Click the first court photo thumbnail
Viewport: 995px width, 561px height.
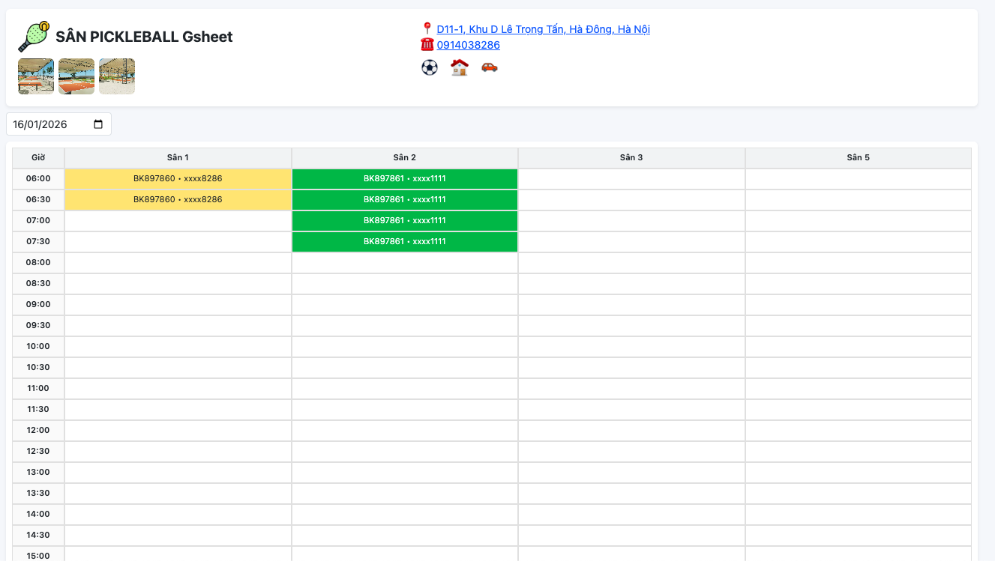coord(34,76)
